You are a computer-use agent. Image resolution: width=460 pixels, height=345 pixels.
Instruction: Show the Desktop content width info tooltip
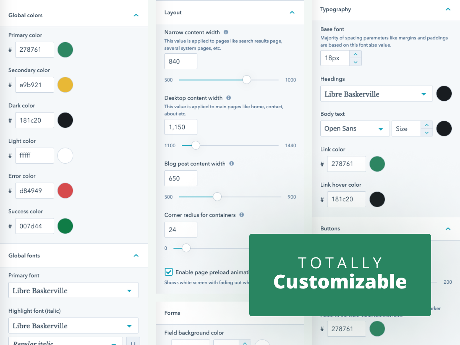coord(229,98)
